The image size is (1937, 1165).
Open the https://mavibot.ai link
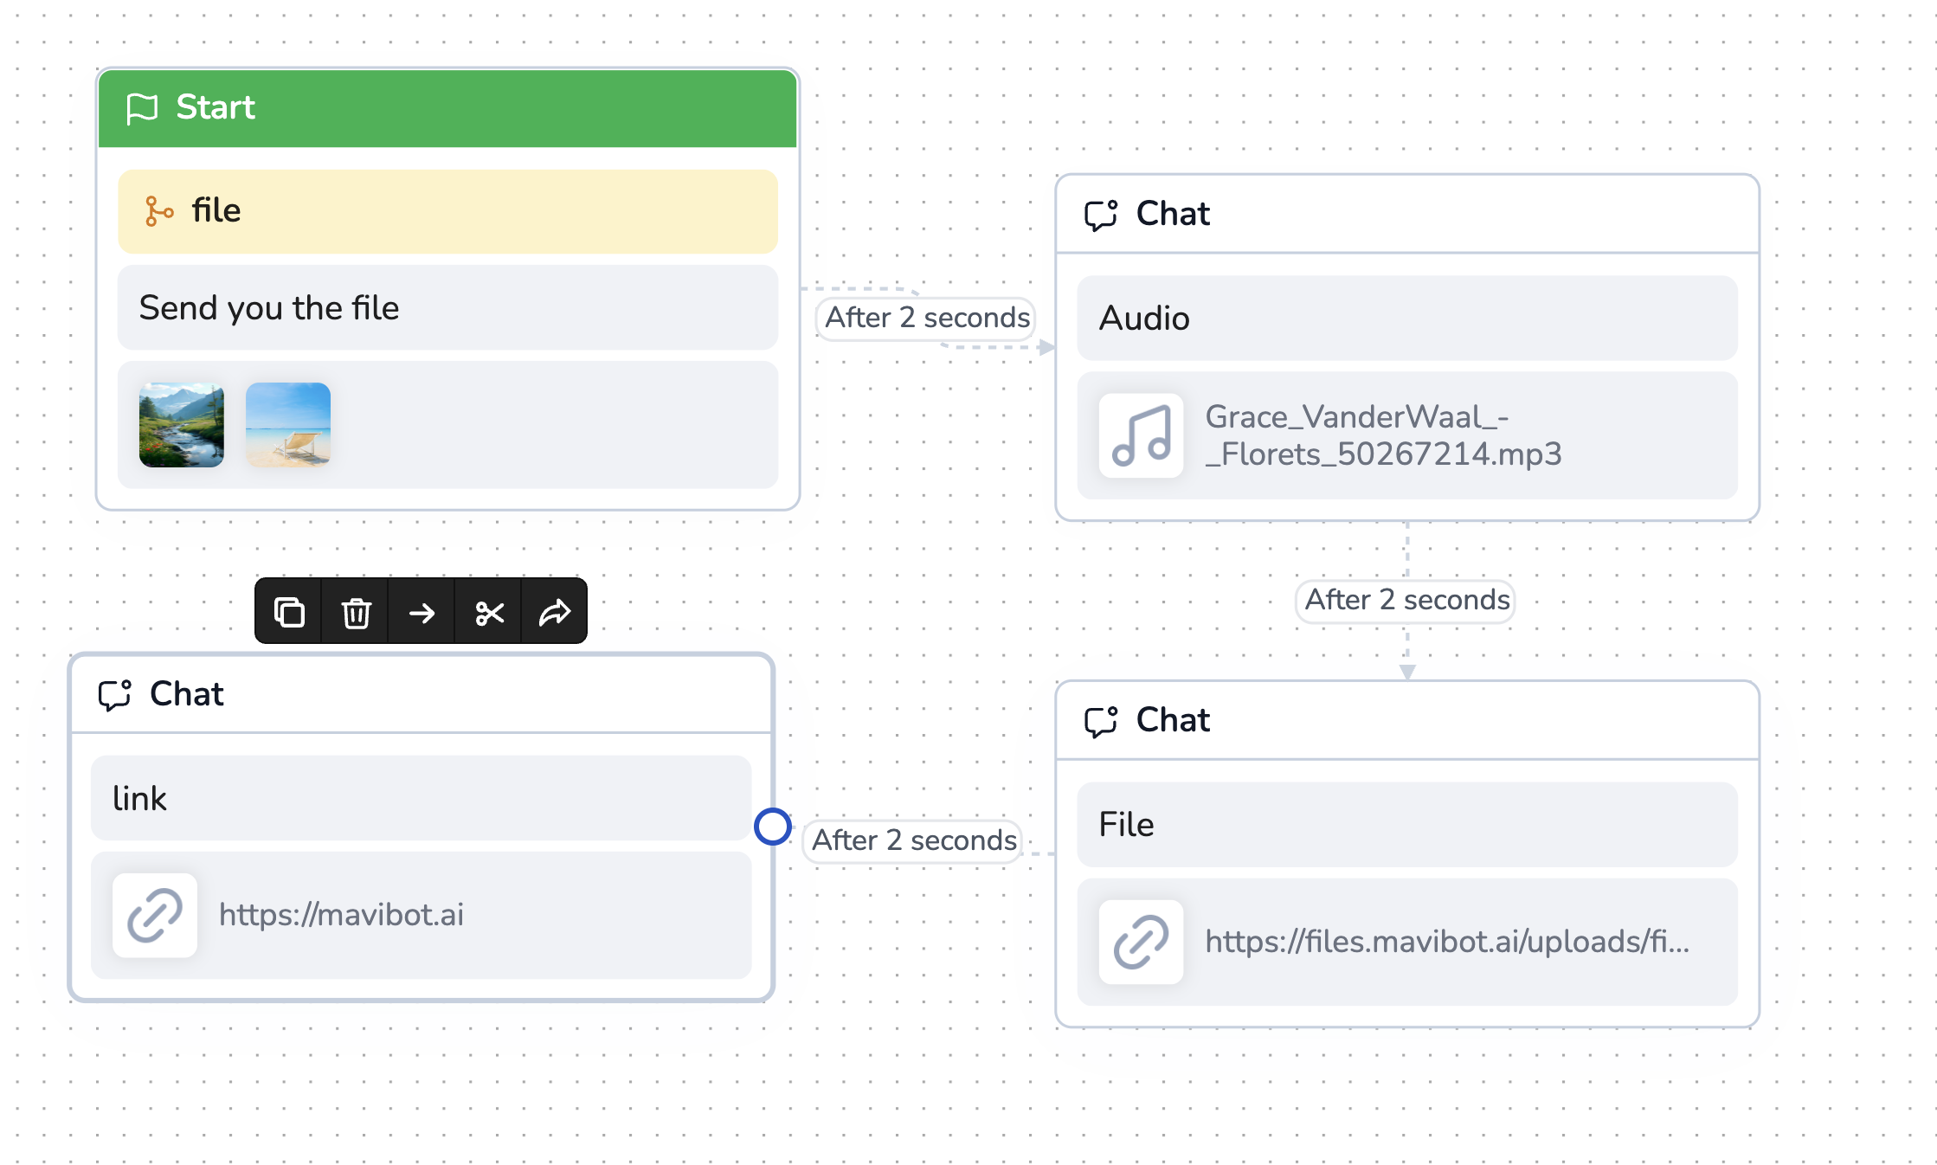pos(341,915)
